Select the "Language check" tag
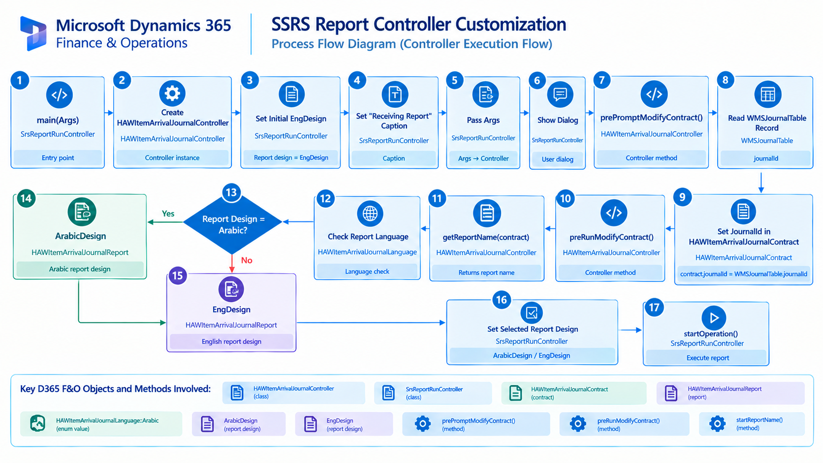This screenshot has width=823, height=463. pyautogui.click(x=367, y=272)
